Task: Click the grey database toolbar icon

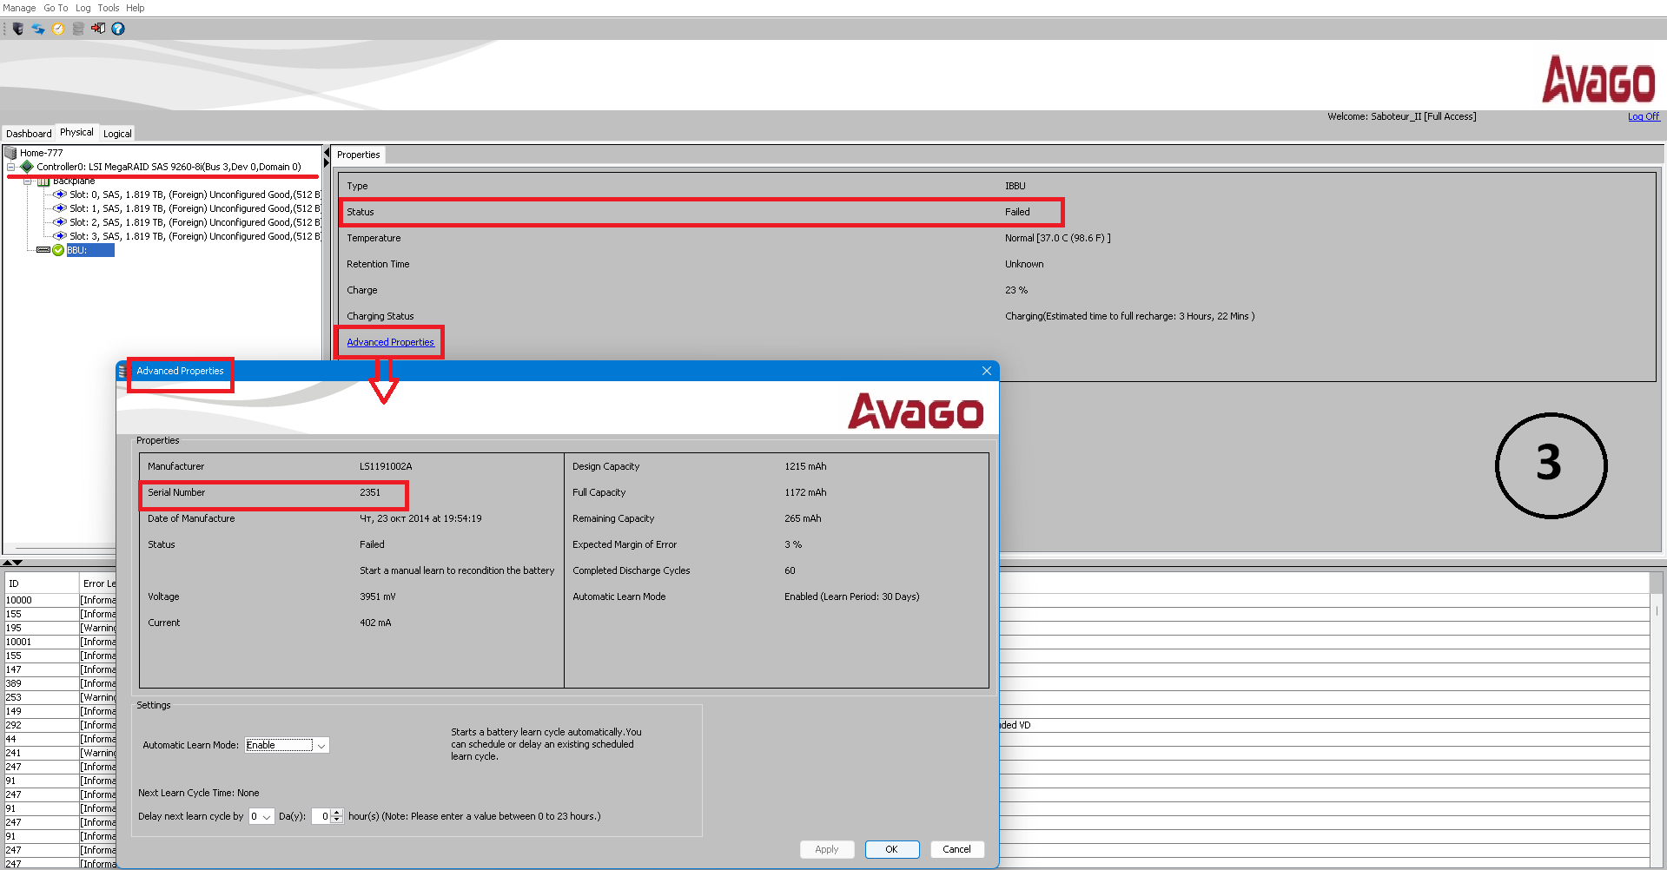Action: click(x=78, y=29)
